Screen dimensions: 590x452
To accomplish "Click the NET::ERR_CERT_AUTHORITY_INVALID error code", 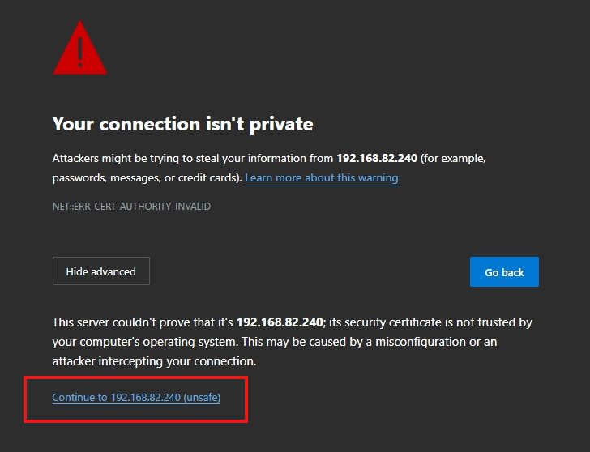I will pyautogui.click(x=131, y=207).
